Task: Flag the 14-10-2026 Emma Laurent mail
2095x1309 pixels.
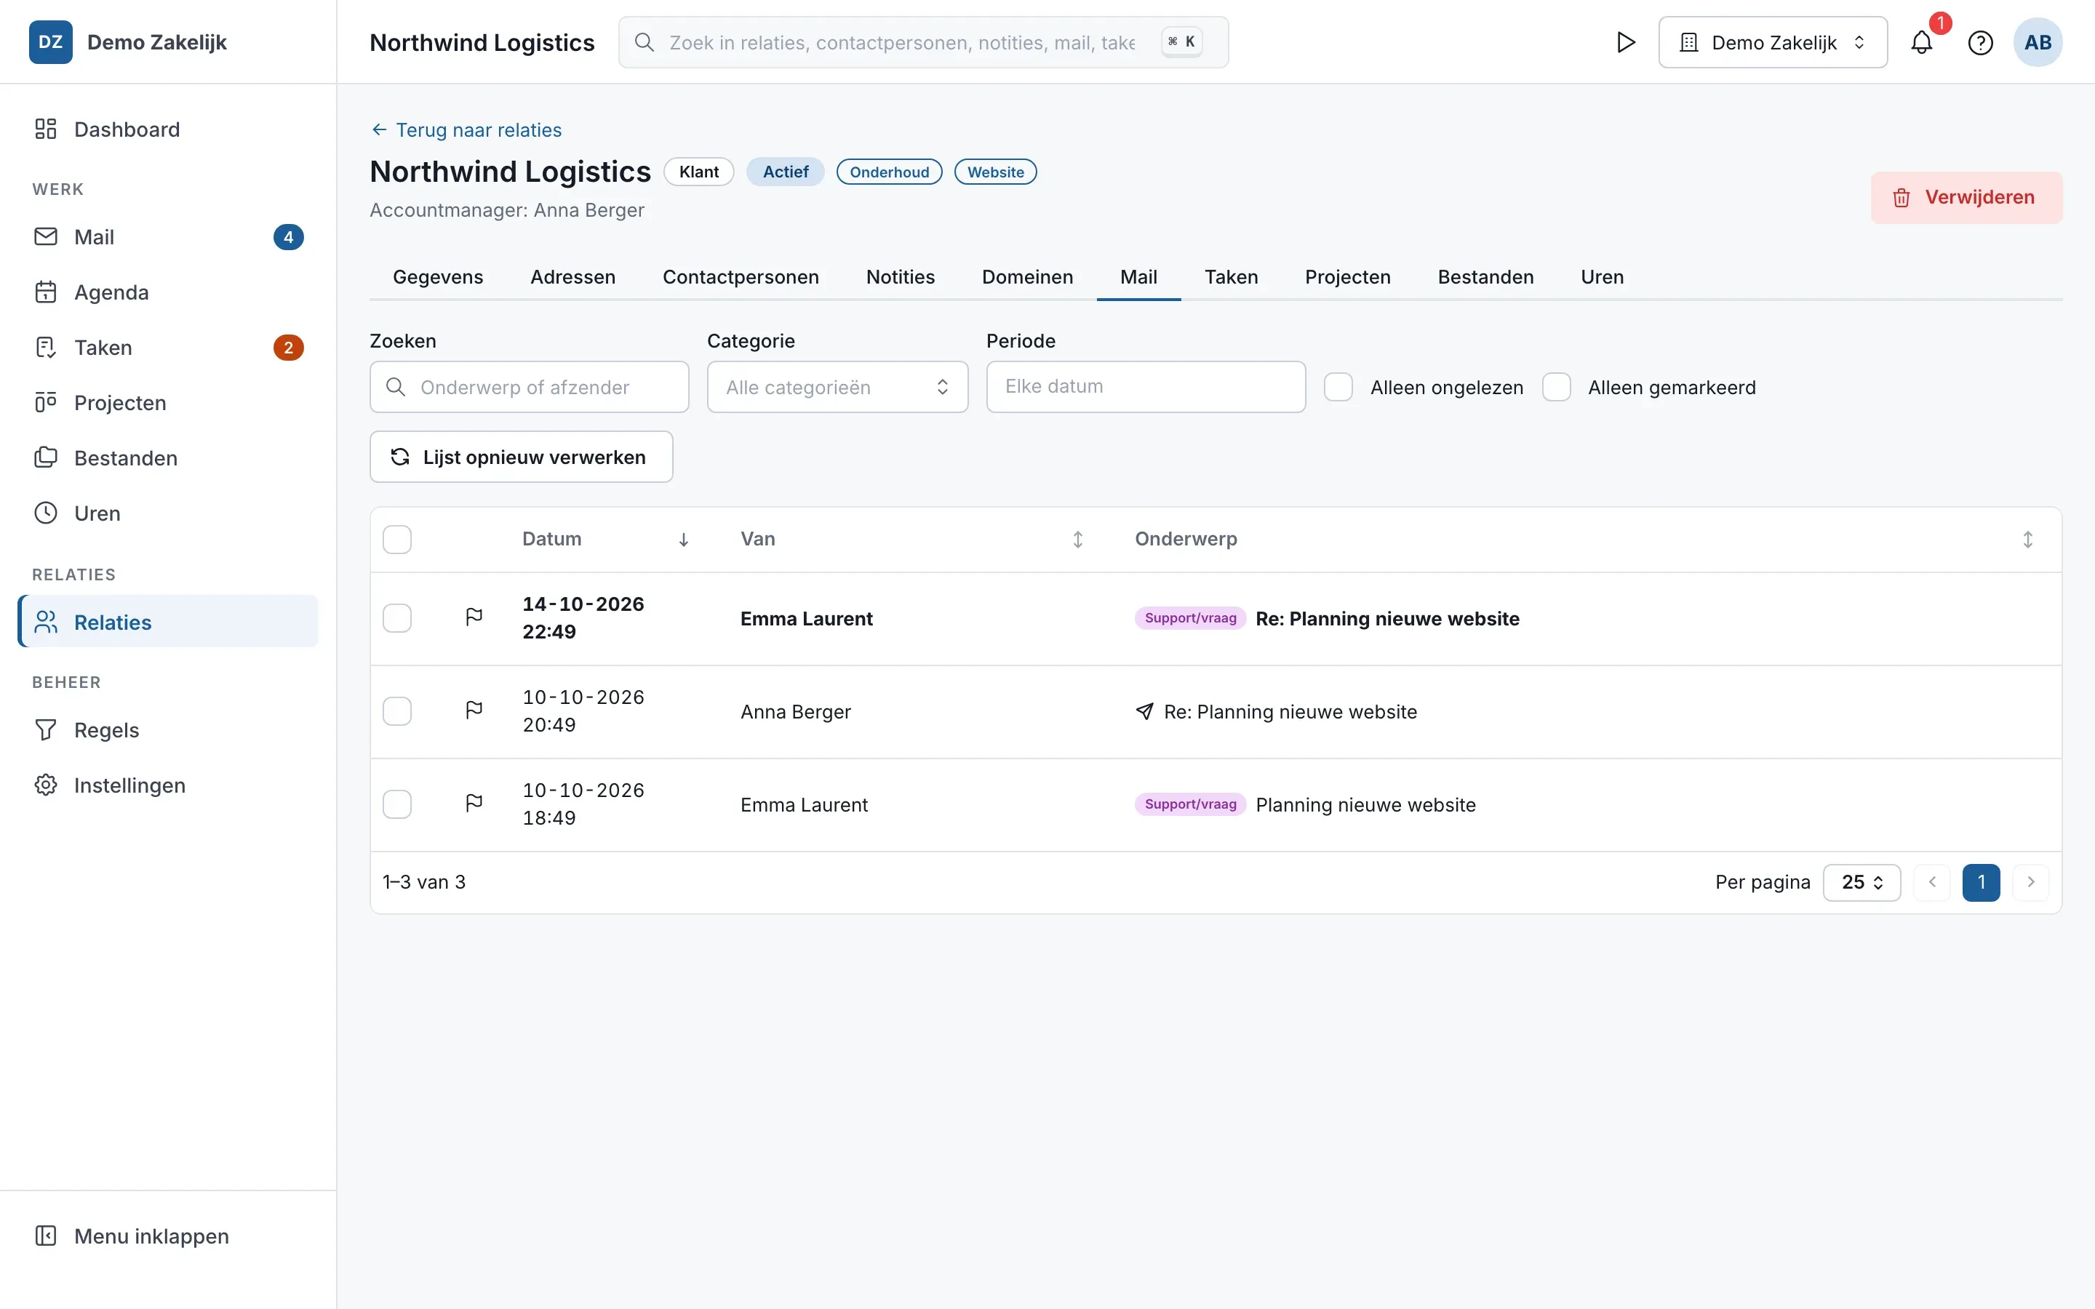Action: tap(474, 617)
